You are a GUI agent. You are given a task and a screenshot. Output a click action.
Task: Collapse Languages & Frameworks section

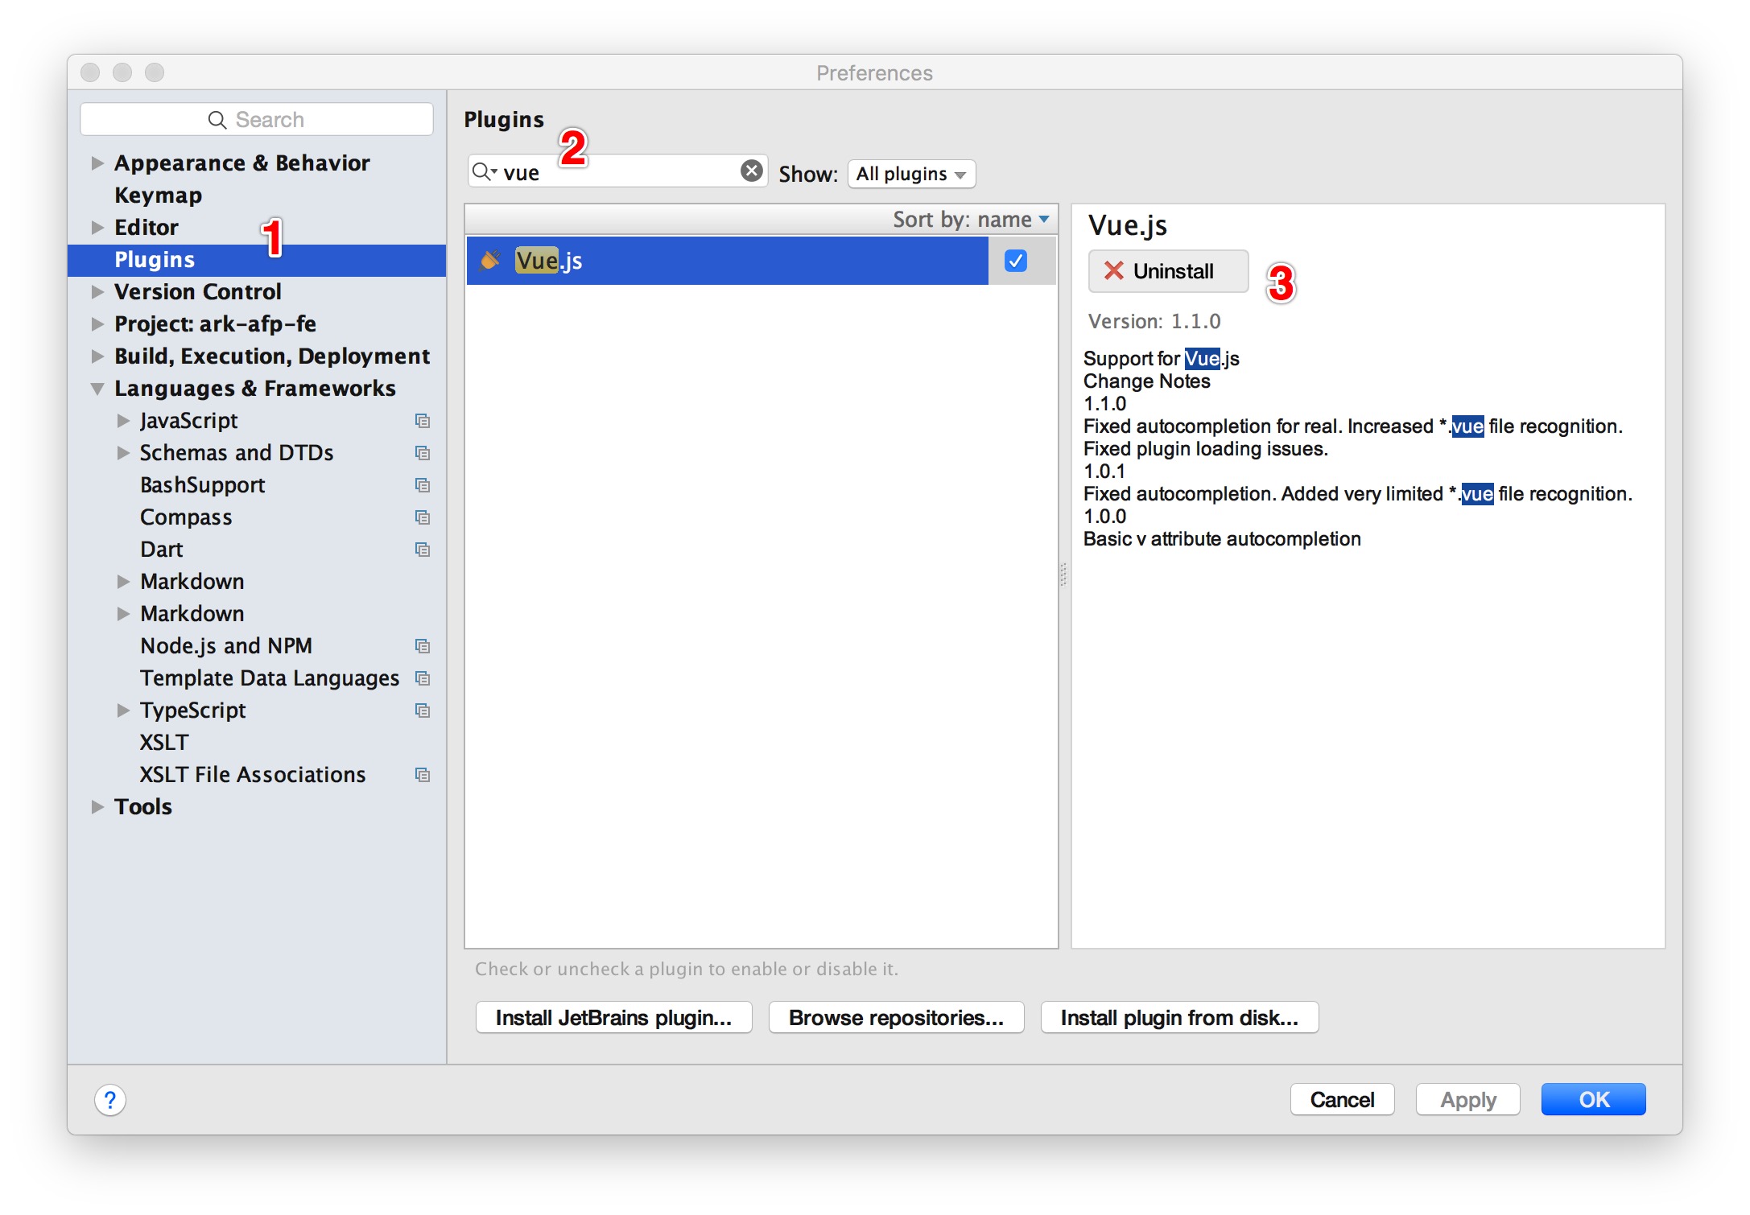(x=97, y=389)
